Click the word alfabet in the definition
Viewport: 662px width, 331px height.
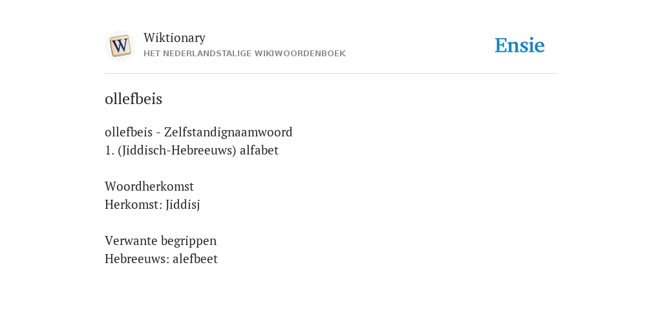(x=259, y=150)
